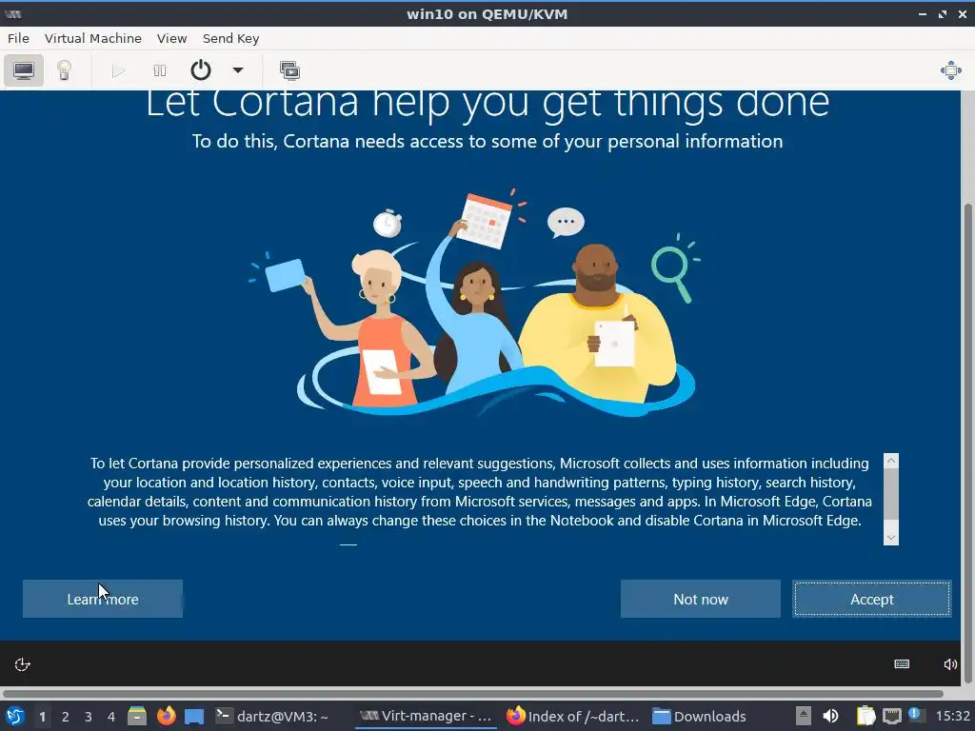This screenshot has height=731, width=975.
Task: Switch to Virt-manager taskbar window
Action: point(427,716)
